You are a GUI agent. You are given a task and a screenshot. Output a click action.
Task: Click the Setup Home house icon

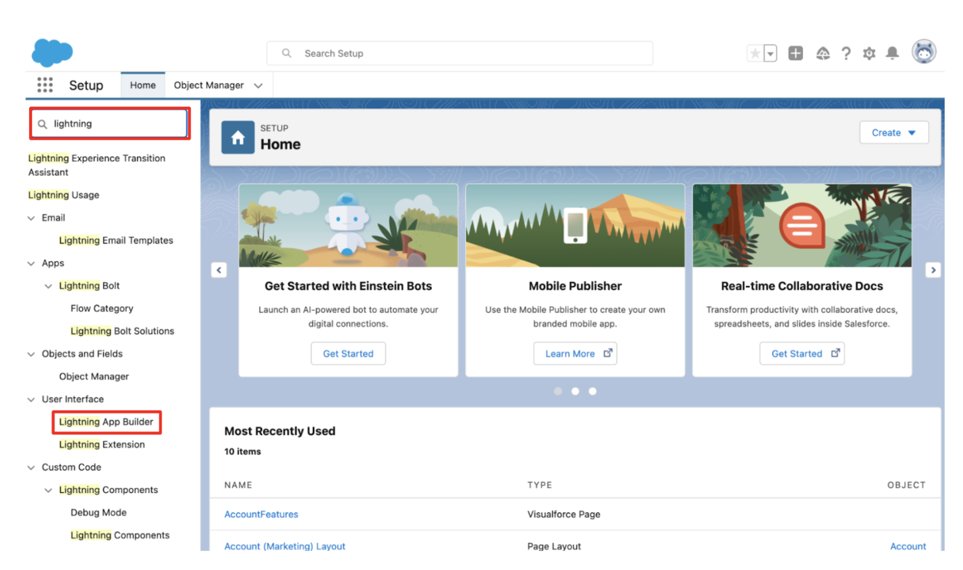click(x=238, y=137)
